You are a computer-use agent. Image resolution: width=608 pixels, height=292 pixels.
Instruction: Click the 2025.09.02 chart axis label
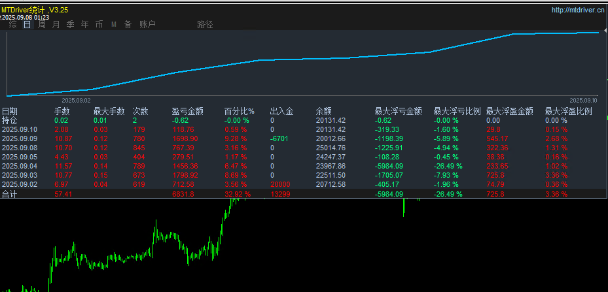click(76, 101)
